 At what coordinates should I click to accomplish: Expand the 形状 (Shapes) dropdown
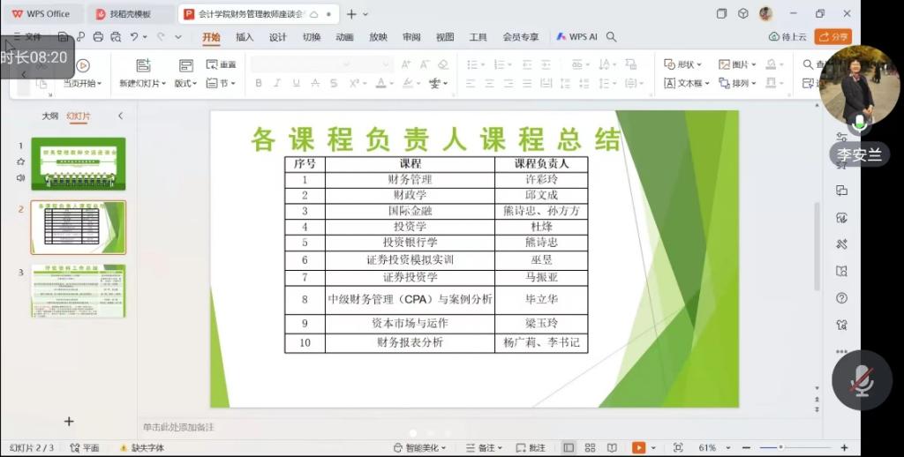683,64
